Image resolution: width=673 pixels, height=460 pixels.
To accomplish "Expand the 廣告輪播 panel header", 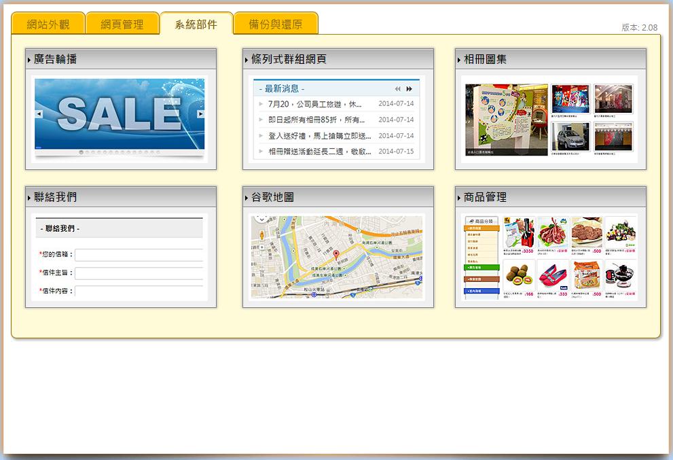I will [x=121, y=59].
